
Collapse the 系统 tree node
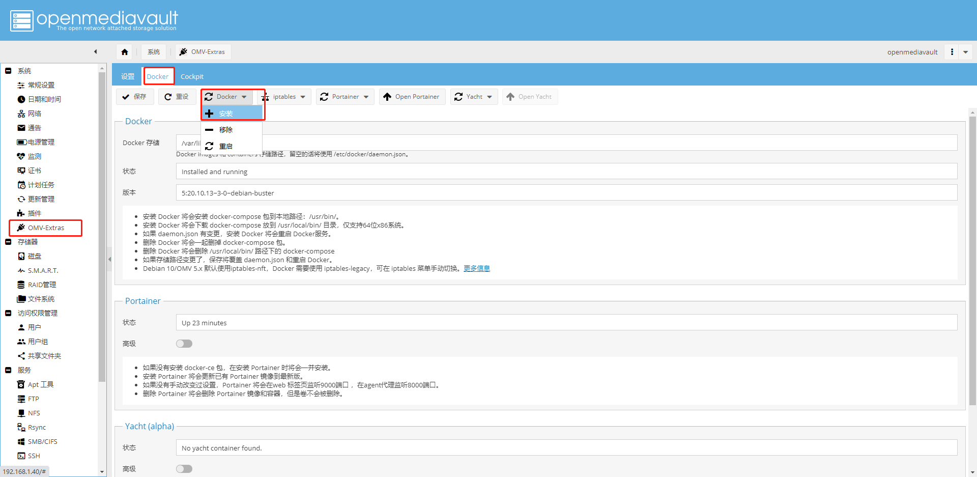click(x=8, y=71)
